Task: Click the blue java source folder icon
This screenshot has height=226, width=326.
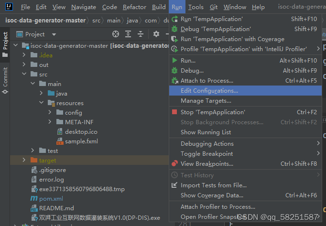Action: (51, 93)
